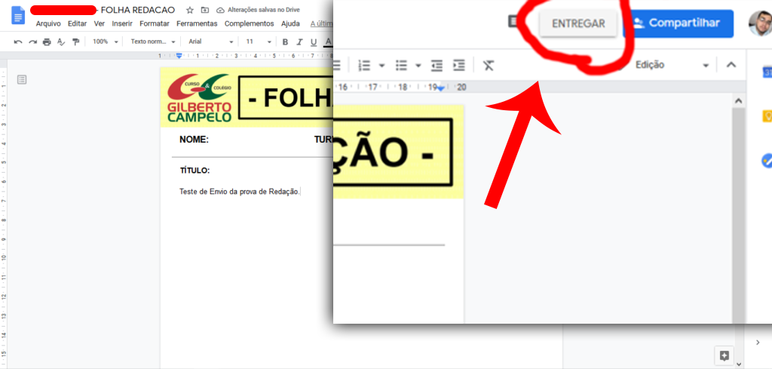The image size is (772, 369).
Task: Clear formatting with the Tx icon
Action: click(489, 65)
